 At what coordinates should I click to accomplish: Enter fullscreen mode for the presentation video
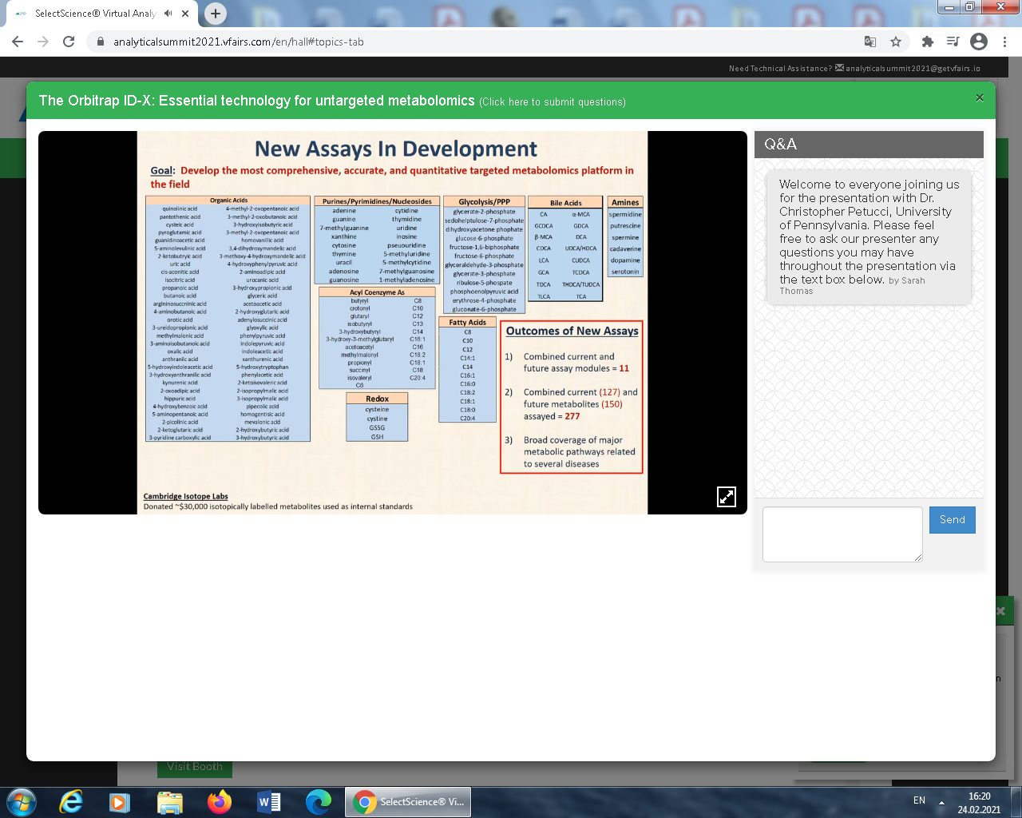pos(726,496)
